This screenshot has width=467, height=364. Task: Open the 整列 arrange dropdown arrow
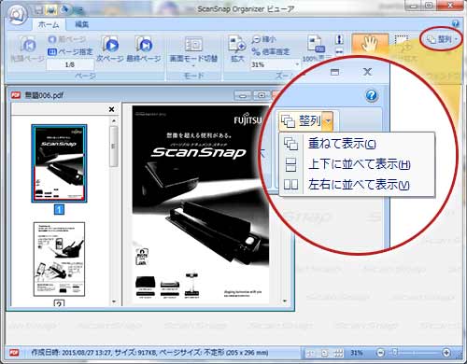[x=328, y=120]
